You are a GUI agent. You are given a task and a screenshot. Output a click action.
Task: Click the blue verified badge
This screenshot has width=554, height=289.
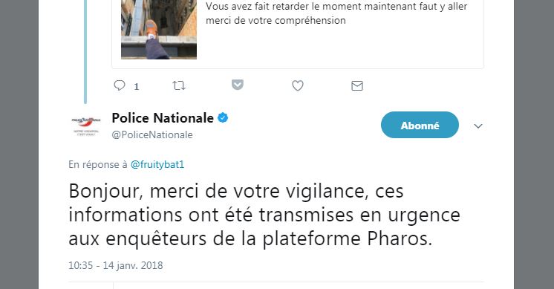pos(223,117)
